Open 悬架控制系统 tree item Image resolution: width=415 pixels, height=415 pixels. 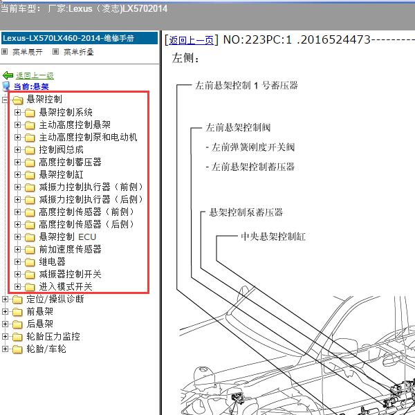click(x=66, y=112)
